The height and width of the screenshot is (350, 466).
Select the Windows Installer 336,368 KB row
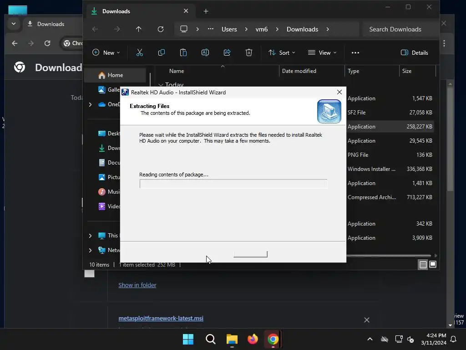(390, 169)
